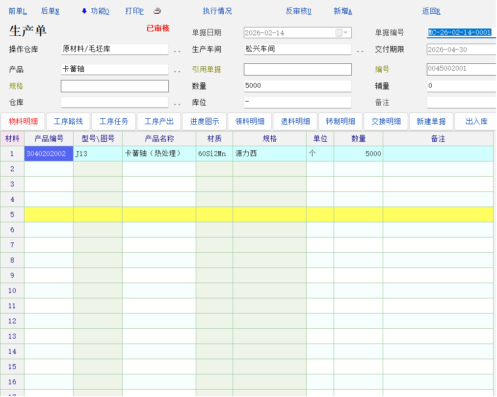Viewport: 497px width, 397px height.
Task: Click the 规格 input field
Action: pos(114,86)
